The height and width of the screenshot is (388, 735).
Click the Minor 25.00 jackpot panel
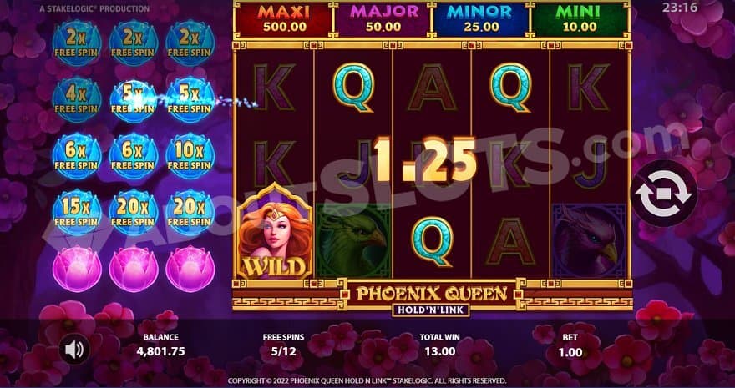(x=481, y=19)
